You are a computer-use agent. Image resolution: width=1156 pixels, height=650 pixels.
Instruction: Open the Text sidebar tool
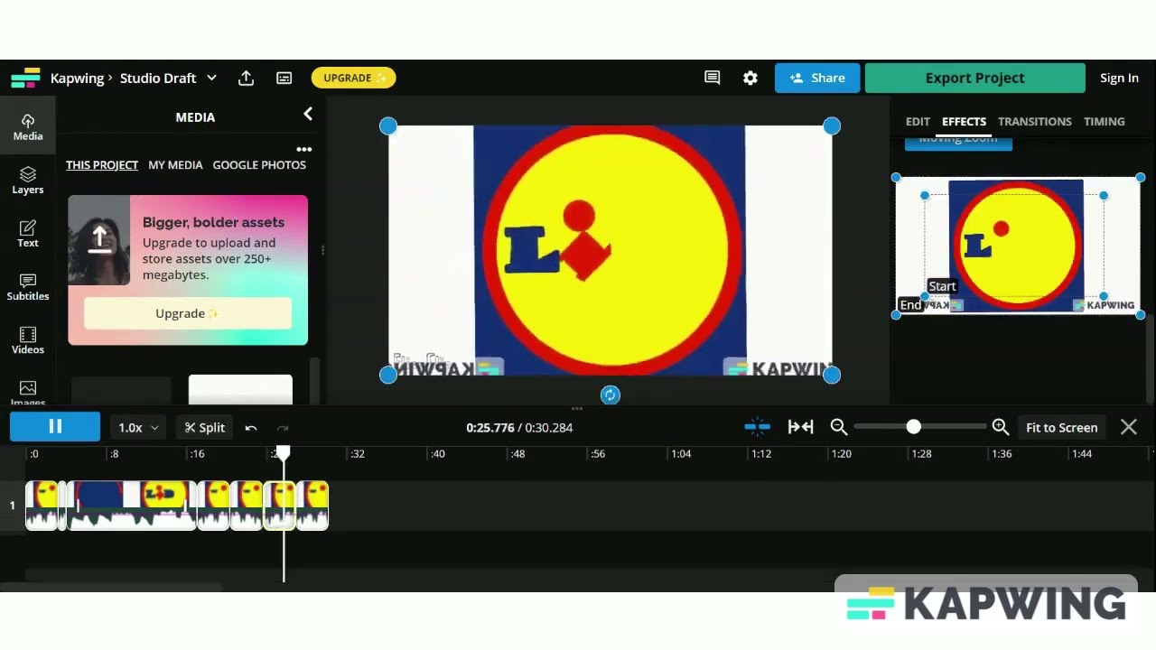(x=28, y=234)
